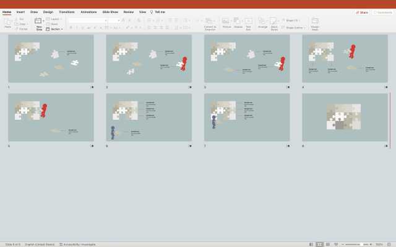
Task: Click the zoom slider in status bar
Action: (x=362, y=244)
